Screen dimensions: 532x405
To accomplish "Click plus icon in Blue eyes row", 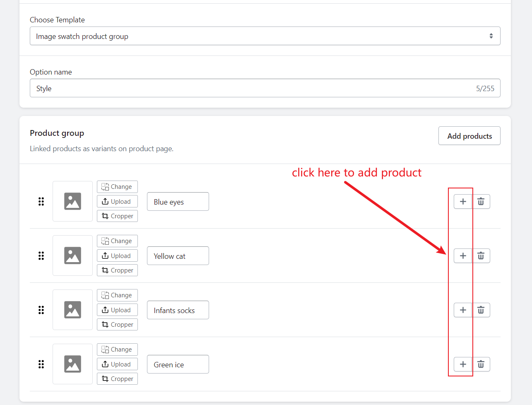I will [463, 202].
